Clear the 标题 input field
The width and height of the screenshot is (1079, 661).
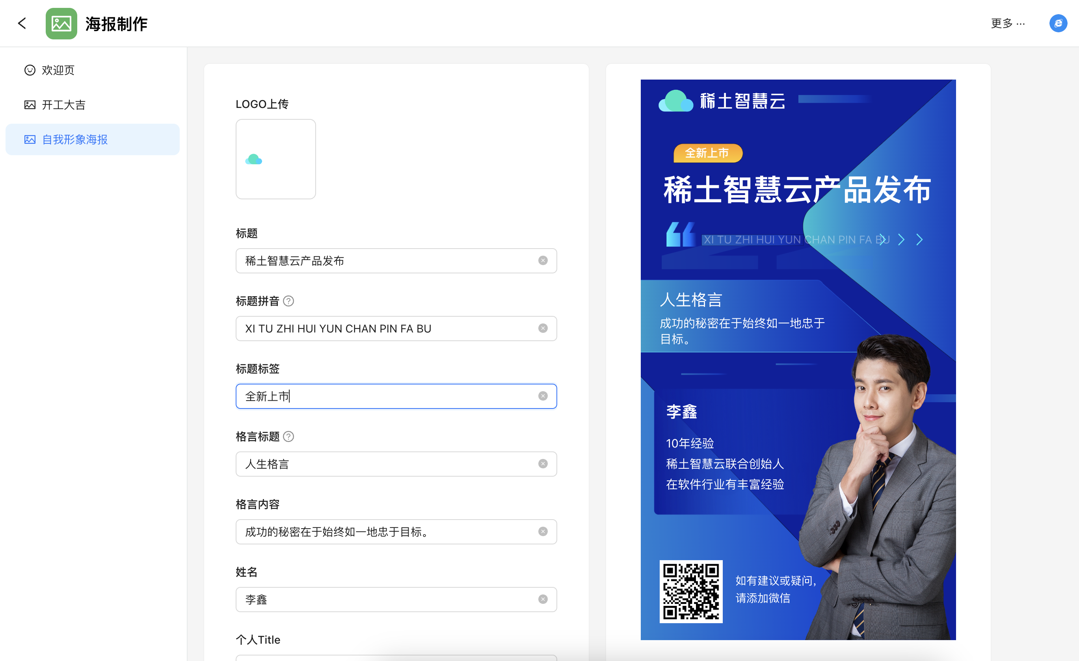(x=543, y=261)
